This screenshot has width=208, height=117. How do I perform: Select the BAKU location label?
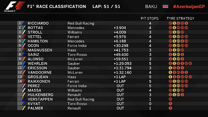[x=151, y=6]
